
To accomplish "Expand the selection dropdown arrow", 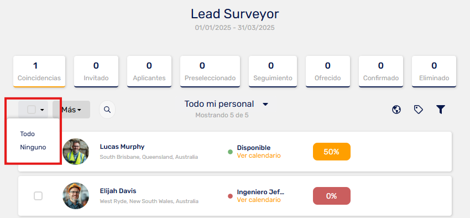I will click(x=42, y=110).
